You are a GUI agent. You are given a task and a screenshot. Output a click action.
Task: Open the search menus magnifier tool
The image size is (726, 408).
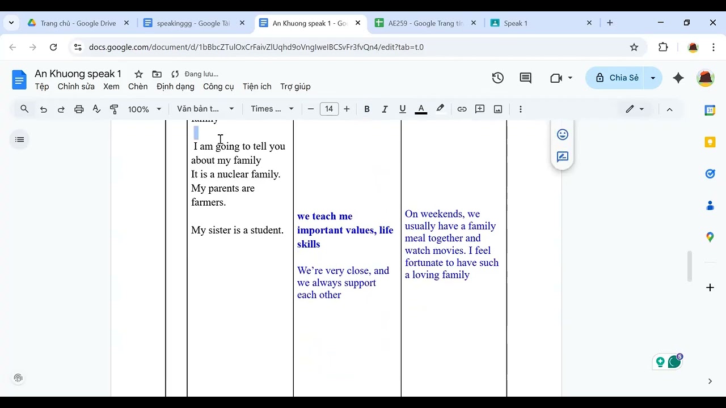click(24, 109)
